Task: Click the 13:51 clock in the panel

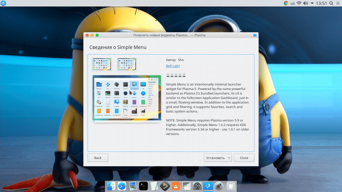Action: tap(321, 3)
